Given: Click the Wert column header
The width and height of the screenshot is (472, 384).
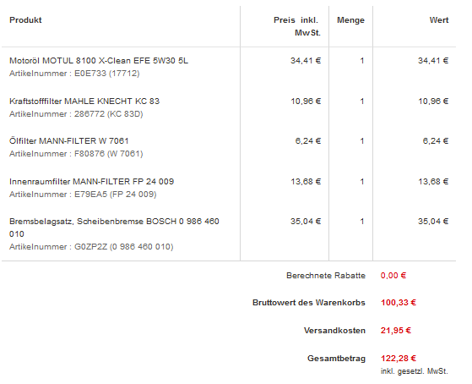Looking at the screenshot, I should pos(439,20).
